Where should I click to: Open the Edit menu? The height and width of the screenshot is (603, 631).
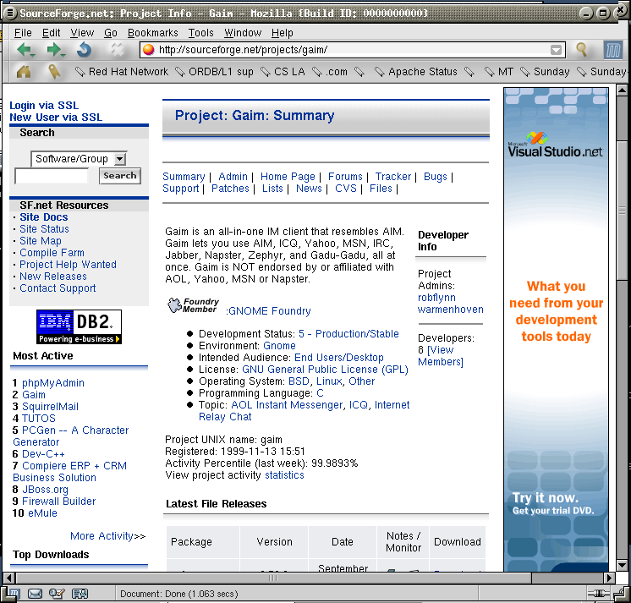(51, 33)
